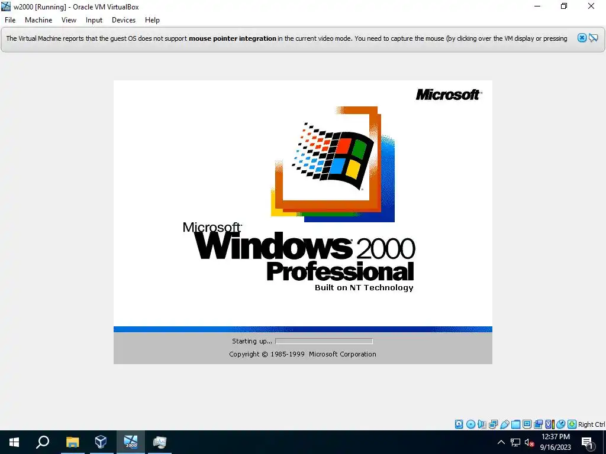Click the display settings status icon
The height and width of the screenshot is (454, 606).
[527, 424]
